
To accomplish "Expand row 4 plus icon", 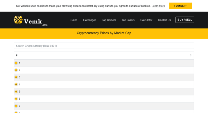I will 16,84.
